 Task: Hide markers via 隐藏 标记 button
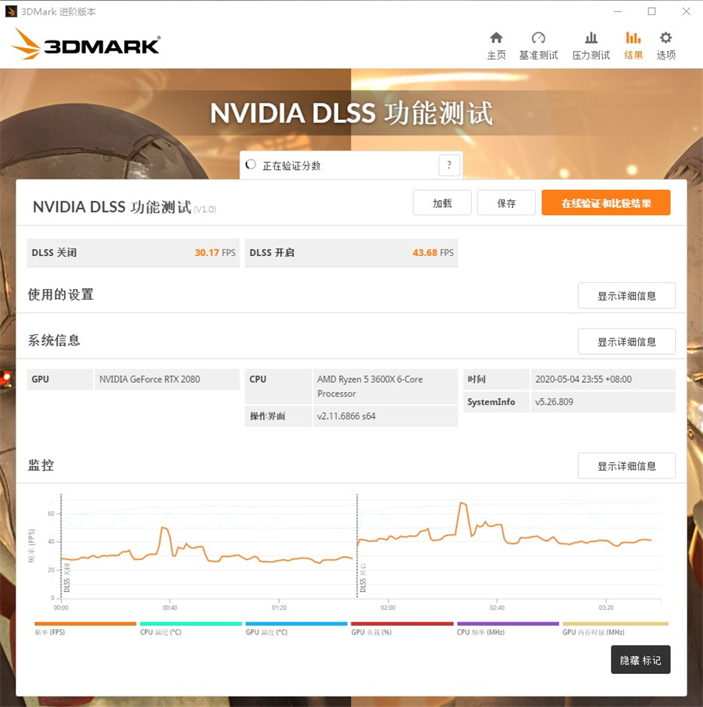point(641,660)
